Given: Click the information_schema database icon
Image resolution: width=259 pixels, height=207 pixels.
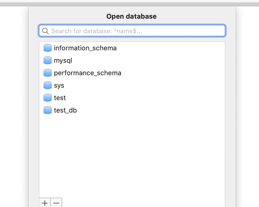Looking at the screenshot, I should (x=47, y=48).
